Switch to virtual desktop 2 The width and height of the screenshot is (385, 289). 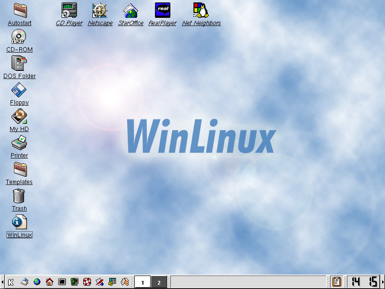tap(159, 282)
